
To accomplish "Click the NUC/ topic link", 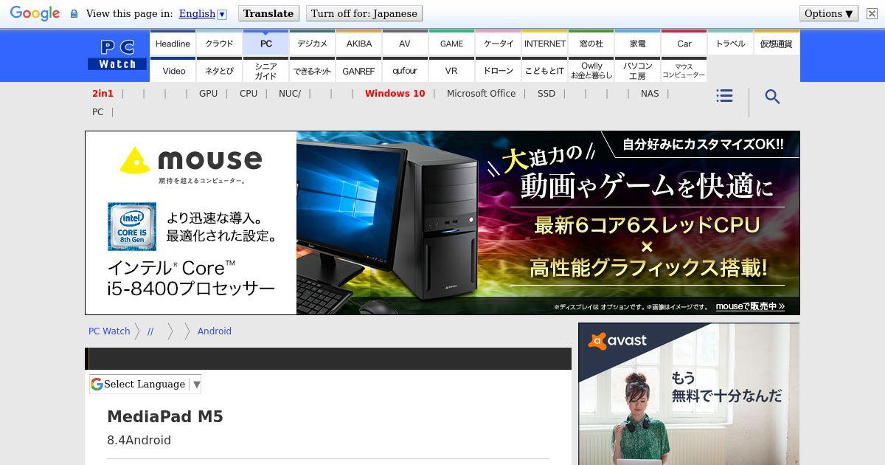I will pos(290,94).
